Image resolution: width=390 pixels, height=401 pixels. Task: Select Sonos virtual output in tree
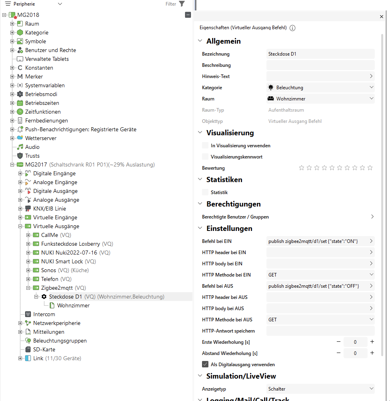point(48,270)
